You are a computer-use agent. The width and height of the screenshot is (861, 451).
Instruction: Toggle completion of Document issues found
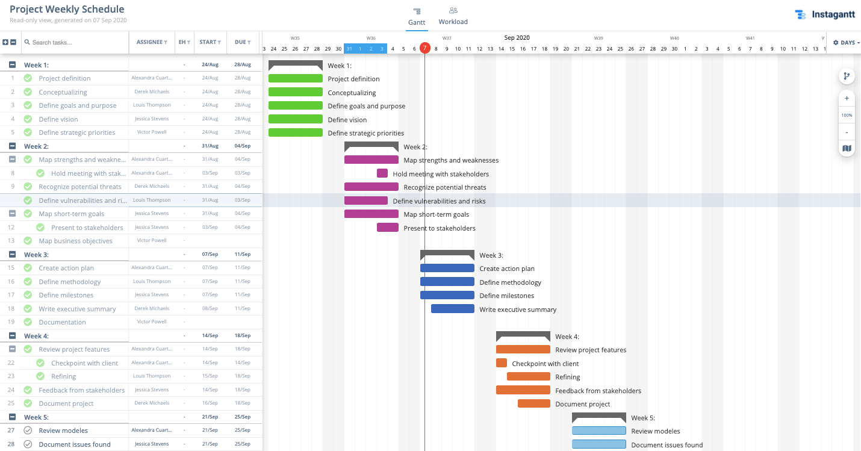pos(28,444)
